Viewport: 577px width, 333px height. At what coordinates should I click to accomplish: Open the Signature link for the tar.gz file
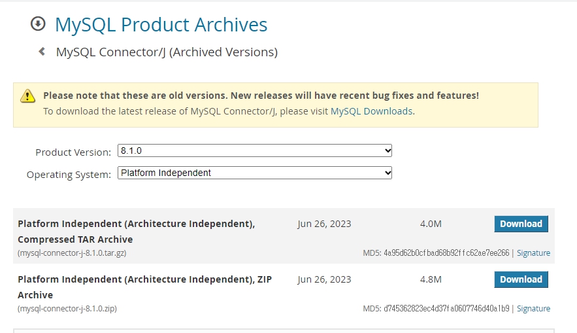click(533, 253)
